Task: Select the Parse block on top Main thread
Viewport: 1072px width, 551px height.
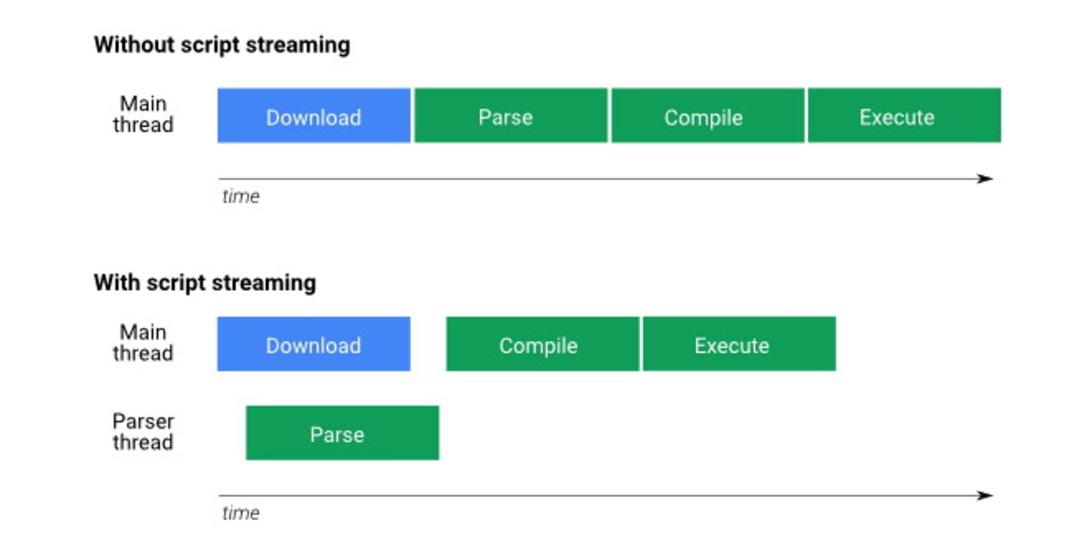Action: 510,116
